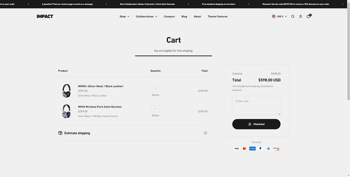
Task: Click the PayPal payment icon
Action: click(260, 148)
